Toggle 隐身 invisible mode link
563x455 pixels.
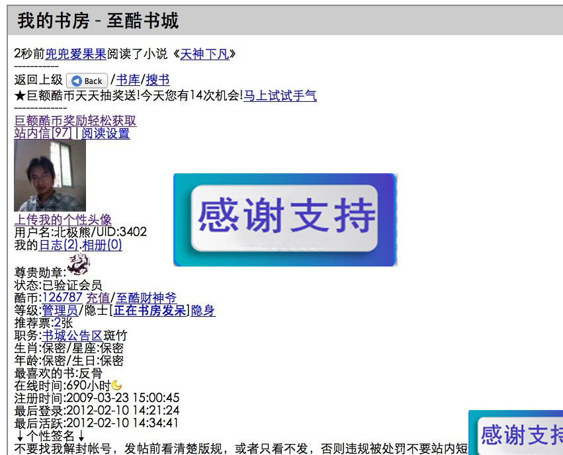(x=203, y=310)
